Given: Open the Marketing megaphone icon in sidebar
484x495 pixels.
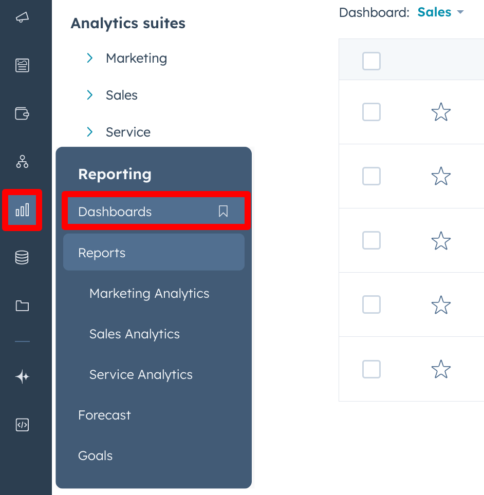Looking at the screenshot, I should (x=22, y=17).
